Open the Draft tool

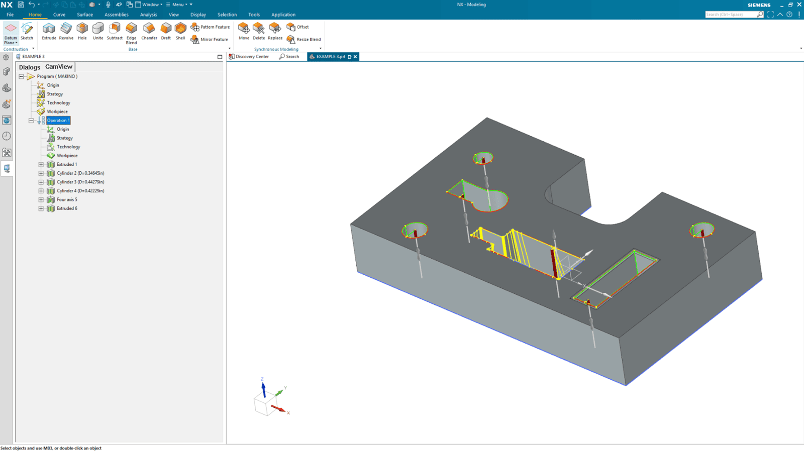pyautogui.click(x=166, y=31)
